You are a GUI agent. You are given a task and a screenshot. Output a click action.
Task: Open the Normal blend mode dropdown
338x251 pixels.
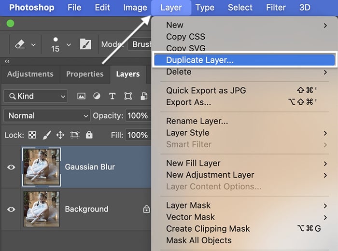47,116
